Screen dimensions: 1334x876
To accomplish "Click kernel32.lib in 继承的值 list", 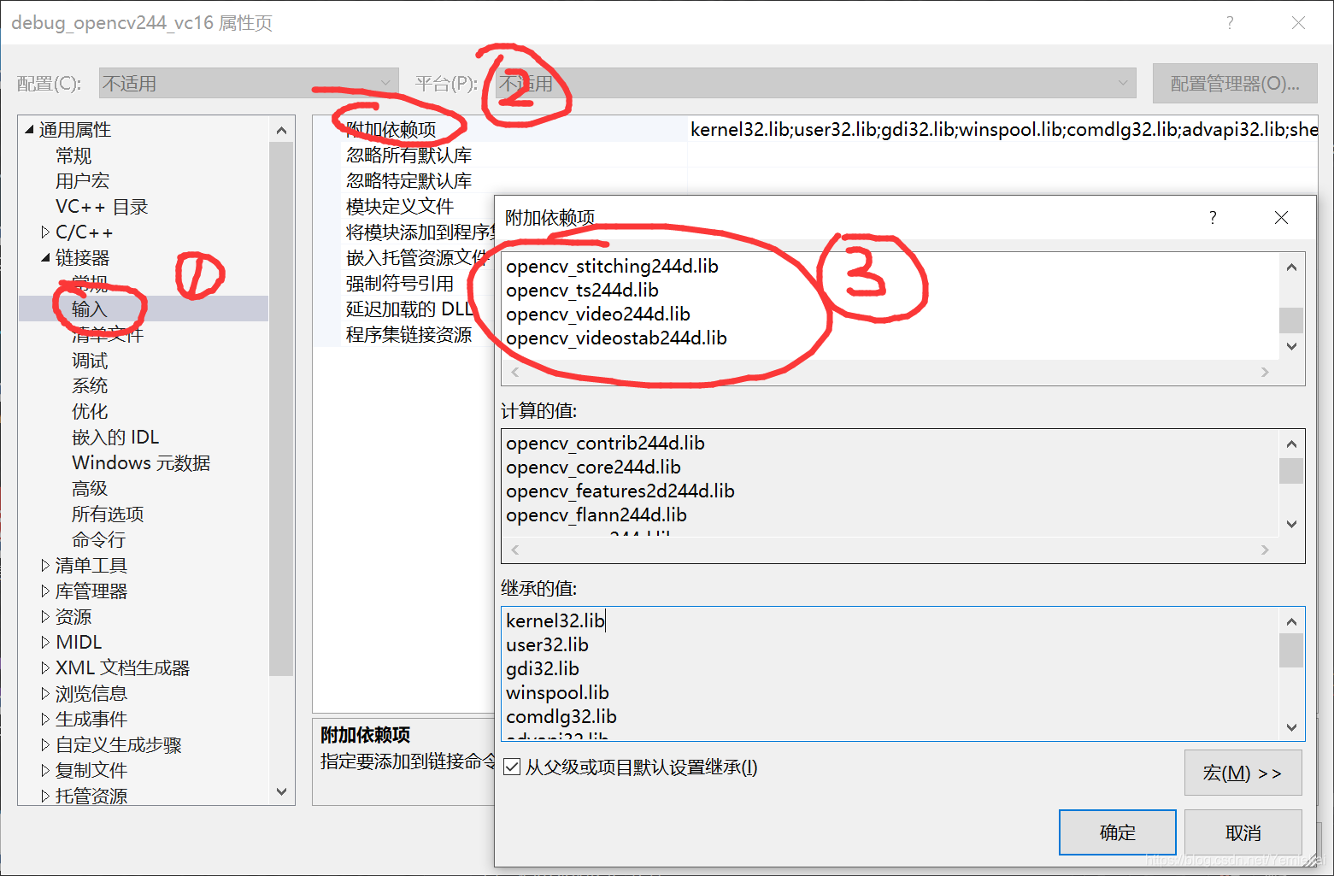I will click(x=555, y=620).
